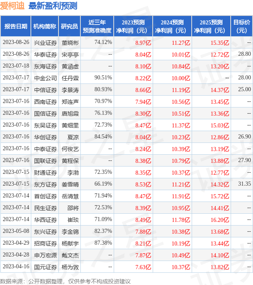Click 华西证券 institution cell
The height and width of the screenshot is (285, 253).
tap(45, 220)
